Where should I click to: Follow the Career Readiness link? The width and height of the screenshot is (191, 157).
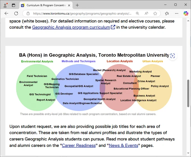coord(79,146)
